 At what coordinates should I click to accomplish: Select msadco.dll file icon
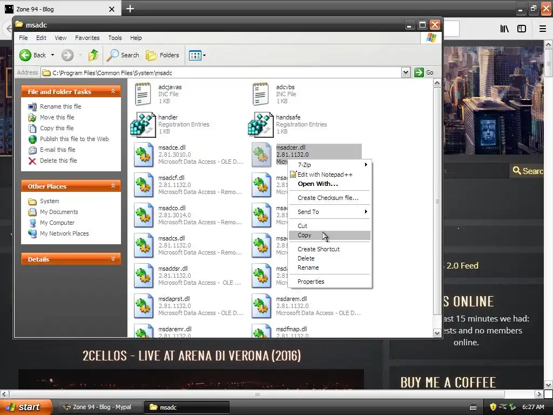click(x=144, y=215)
